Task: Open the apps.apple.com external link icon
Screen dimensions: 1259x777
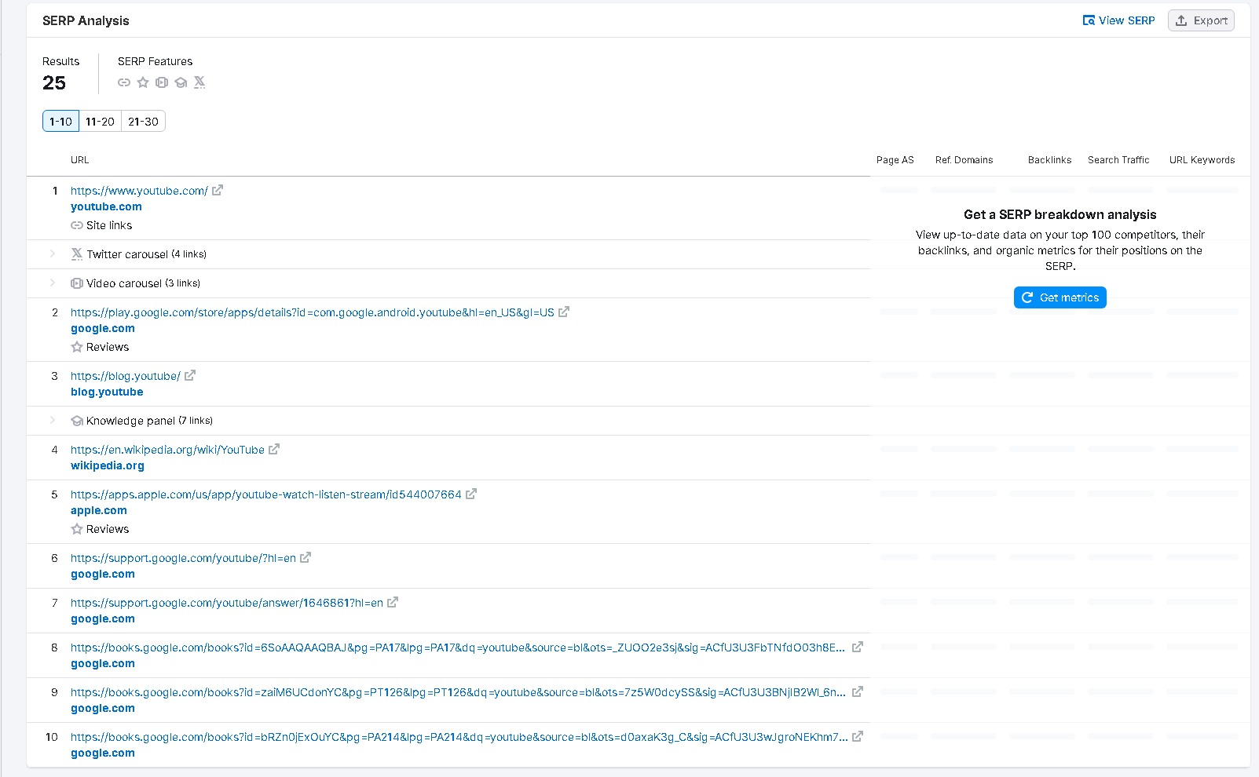Action: (x=471, y=494)
